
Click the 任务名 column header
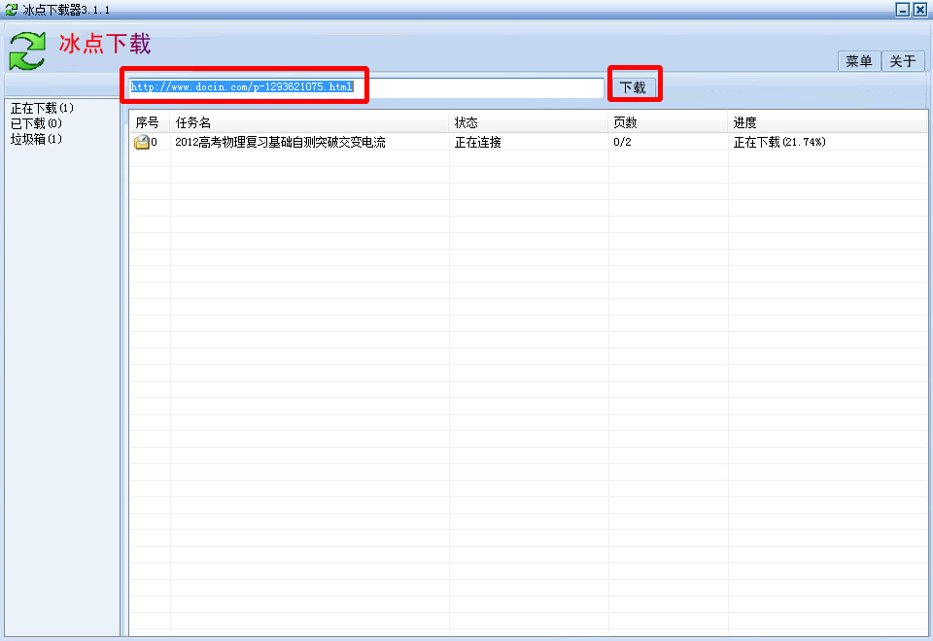click(x=309, y=122)
